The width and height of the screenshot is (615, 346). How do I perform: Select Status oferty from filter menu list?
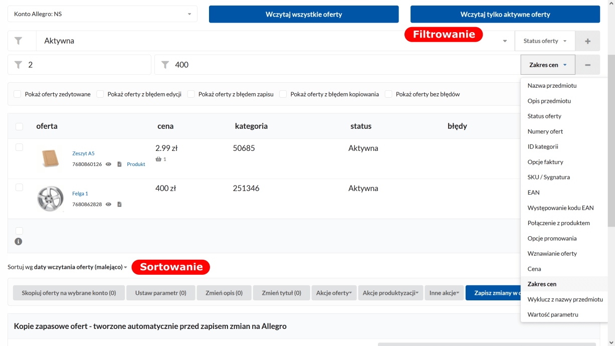coord(564,116)
